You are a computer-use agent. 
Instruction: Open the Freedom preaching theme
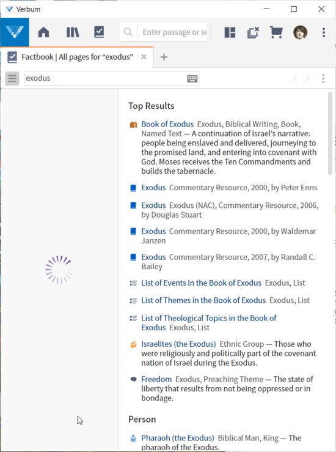point(156,379)
